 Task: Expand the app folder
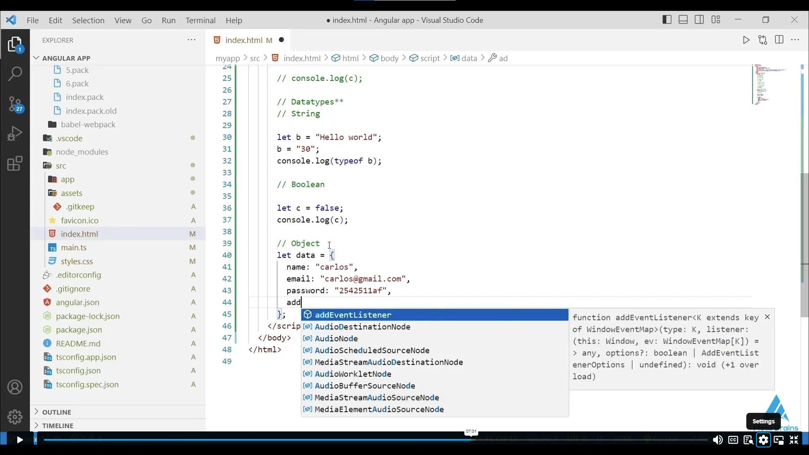point(118,179)
